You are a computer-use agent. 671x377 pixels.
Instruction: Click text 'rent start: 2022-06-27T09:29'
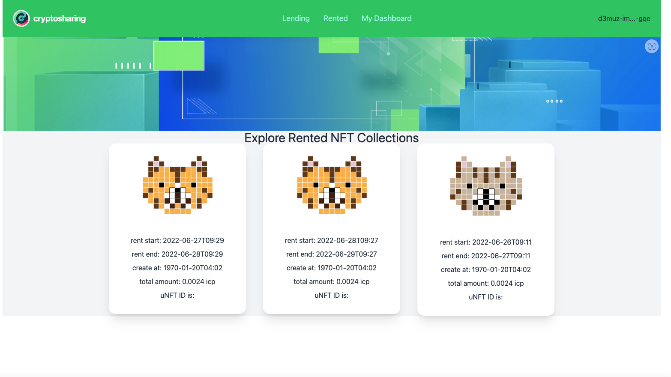[177, 240]
